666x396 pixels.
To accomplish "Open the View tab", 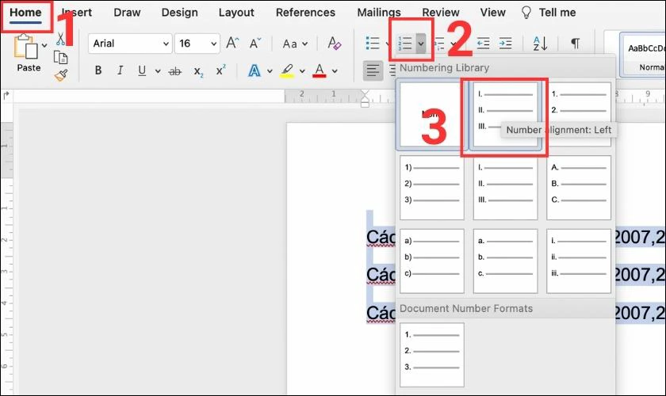I will point(492,13).
